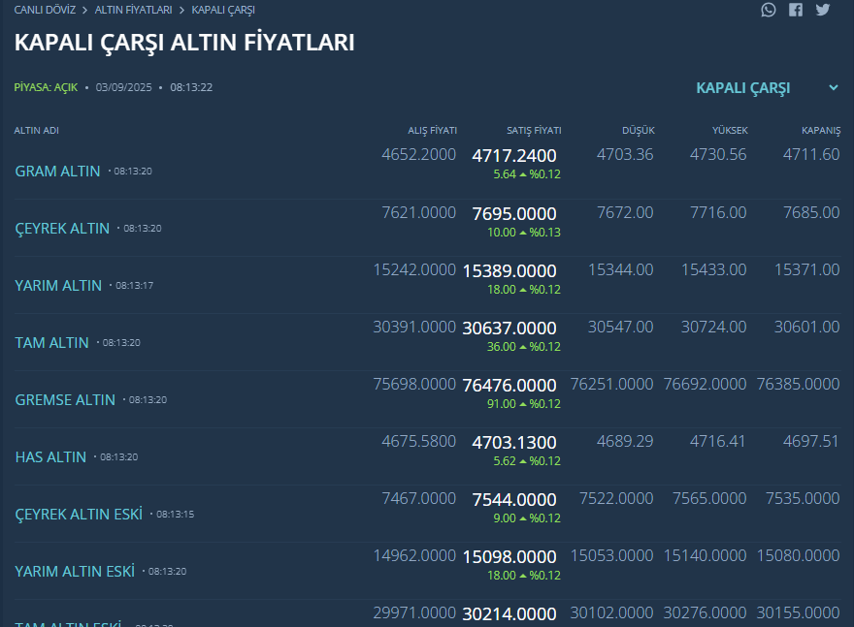View GREMSE ALTIN details

64,399
